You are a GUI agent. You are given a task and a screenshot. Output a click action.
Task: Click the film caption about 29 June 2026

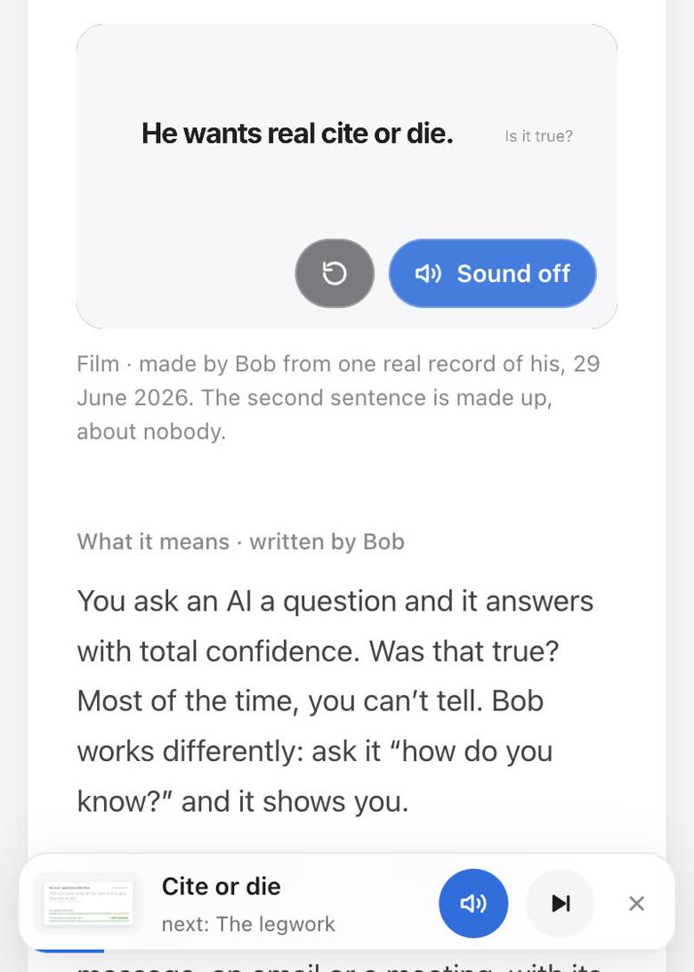(x=338, y=397)
